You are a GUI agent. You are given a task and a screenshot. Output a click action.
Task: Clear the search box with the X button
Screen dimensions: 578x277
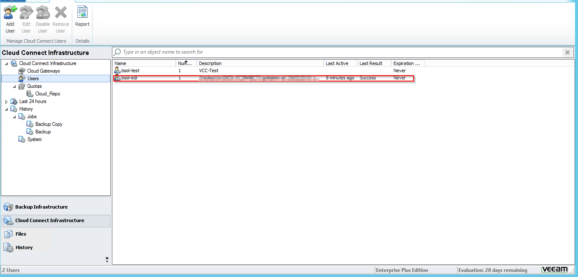point(567,52)
